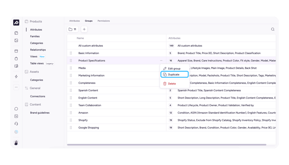This screenshot has height=165, width=289.
Task: Click the app logo in sidebar
Action: [16, 22]
